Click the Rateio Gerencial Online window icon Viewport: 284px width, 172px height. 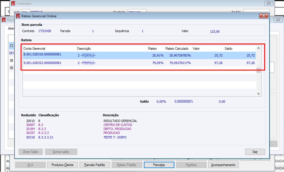[x=18, y=16]
